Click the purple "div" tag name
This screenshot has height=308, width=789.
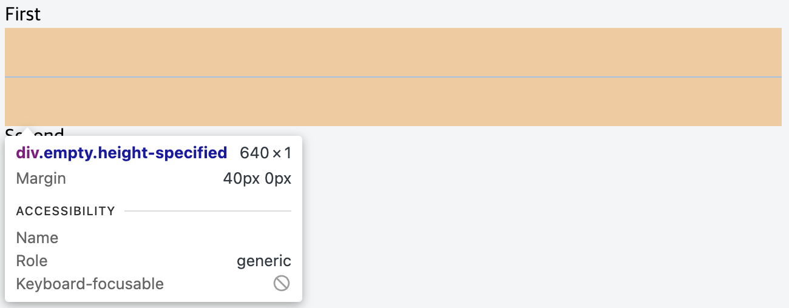click(x=27, y=153)
